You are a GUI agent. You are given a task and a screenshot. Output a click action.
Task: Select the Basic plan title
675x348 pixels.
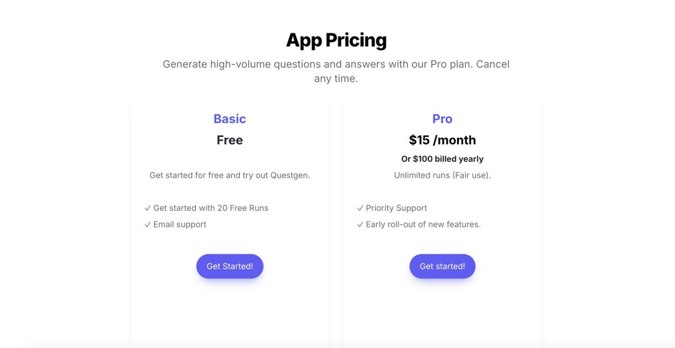(x=229, y=119)
